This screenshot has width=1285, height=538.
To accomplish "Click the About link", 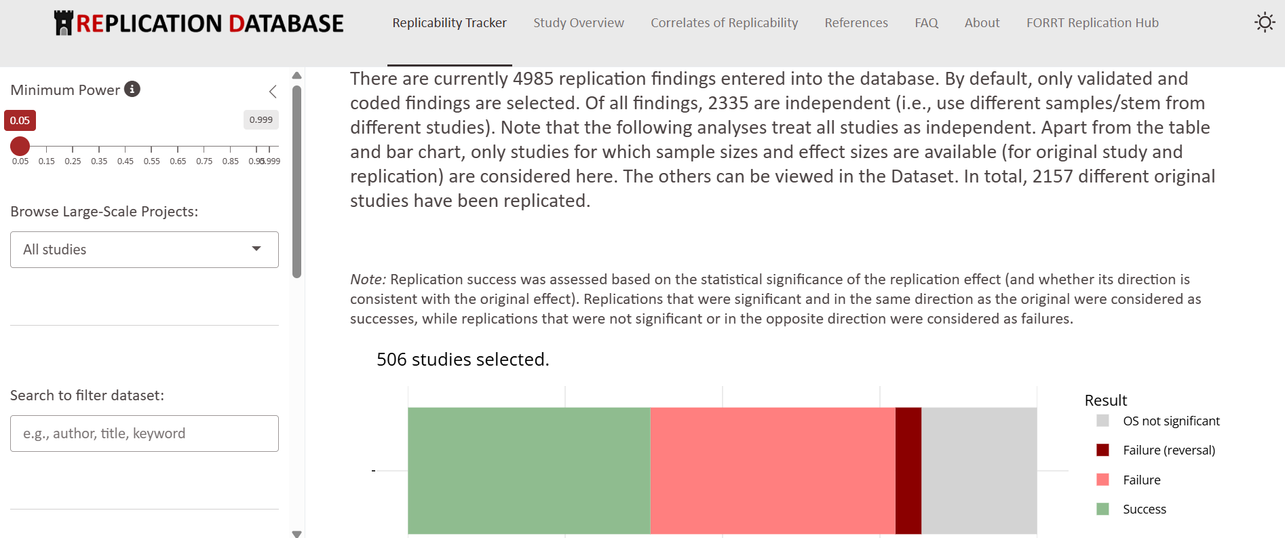I will pos(981,22).
